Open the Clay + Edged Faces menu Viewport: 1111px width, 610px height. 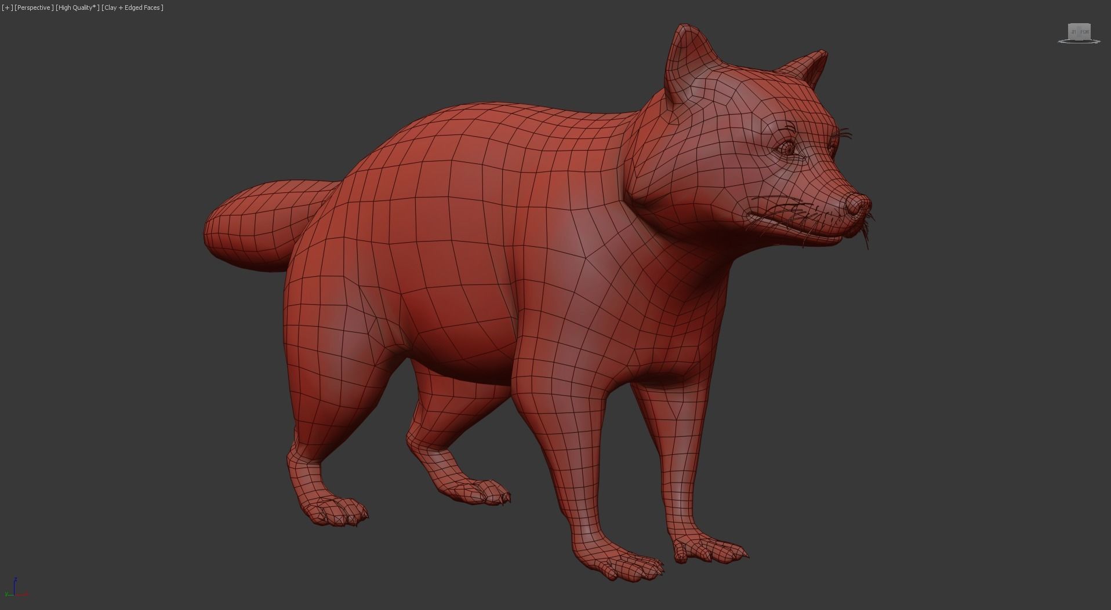133,8
